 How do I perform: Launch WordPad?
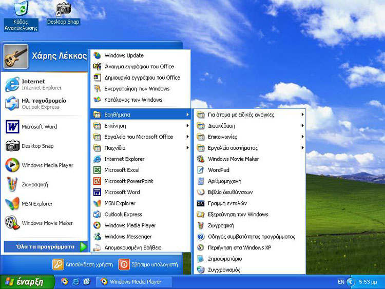(x=250, y=170)
